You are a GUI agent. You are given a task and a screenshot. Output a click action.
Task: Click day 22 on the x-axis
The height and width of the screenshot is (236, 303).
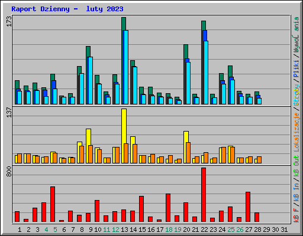pyautogui.click(x=204, y=230)
